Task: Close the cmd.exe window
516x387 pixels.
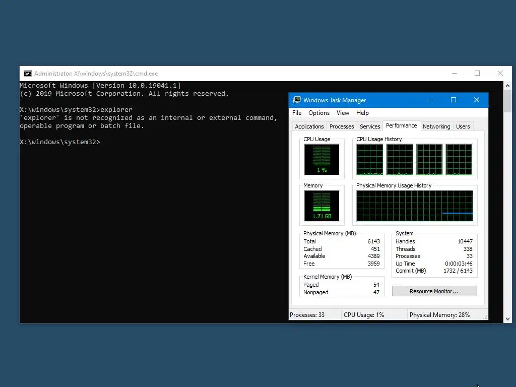Action: coord(500,74)
